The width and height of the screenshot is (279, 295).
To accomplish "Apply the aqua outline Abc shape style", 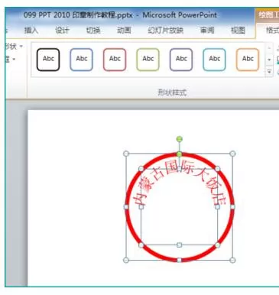I will (214, 60).
